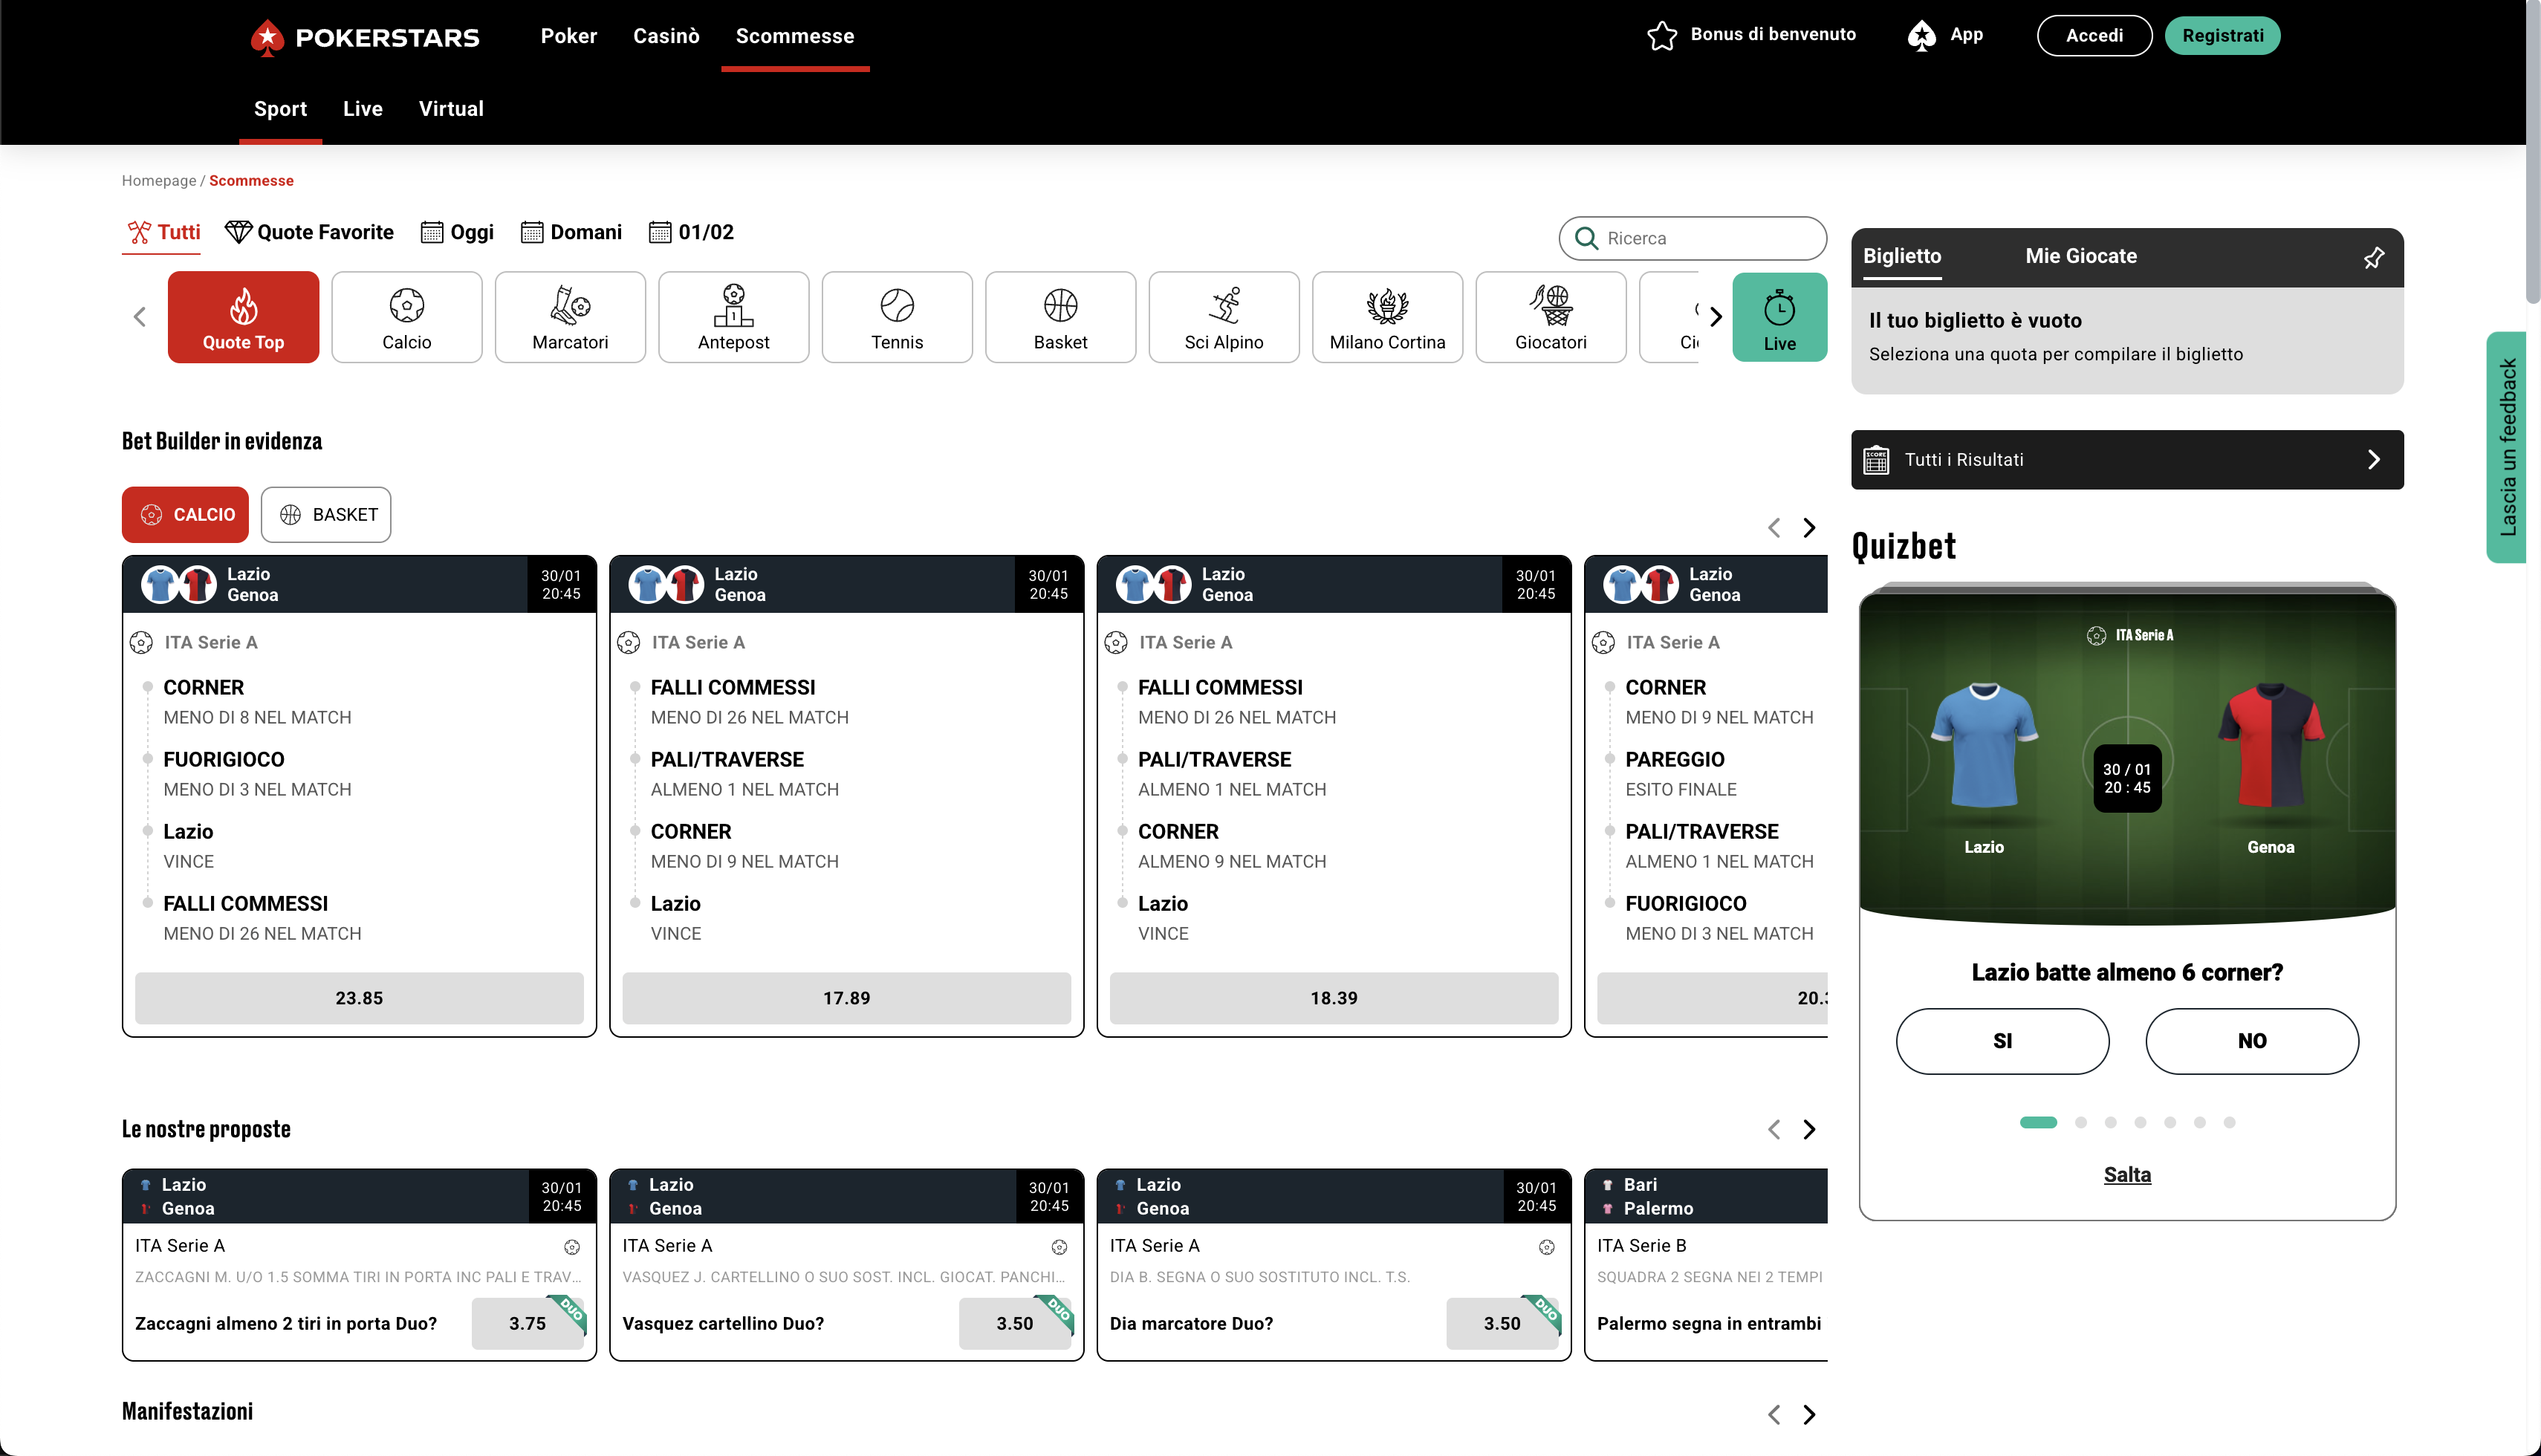Pin the bet slip with pushpin icon
Screen dimensions: 2541x1456
click(2373, 257)
